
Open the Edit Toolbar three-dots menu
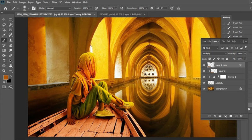(x=11, y=71)
